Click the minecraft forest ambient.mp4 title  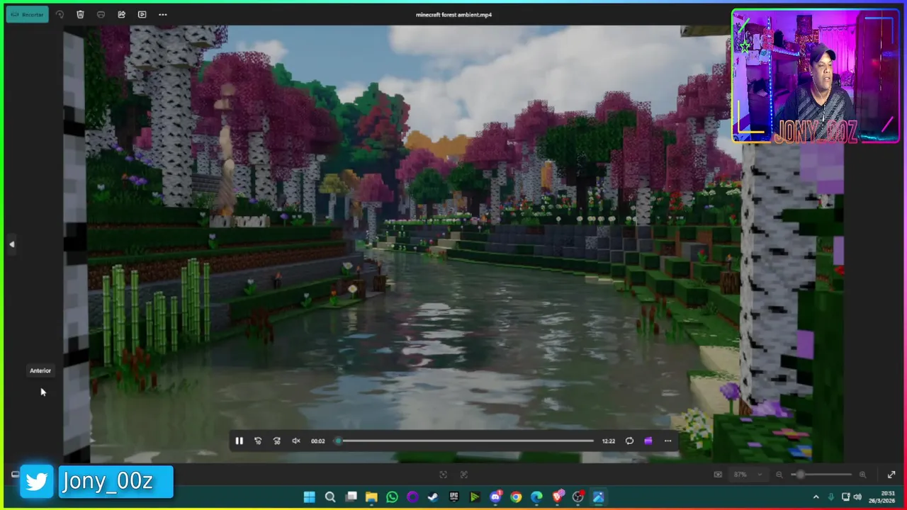453,14
